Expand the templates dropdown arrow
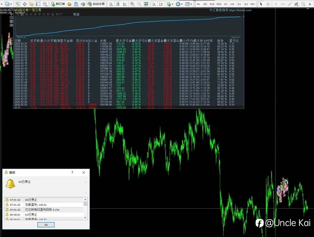This screenshot has height=237, width=314. pyautogui.click(x=191, y=4)
